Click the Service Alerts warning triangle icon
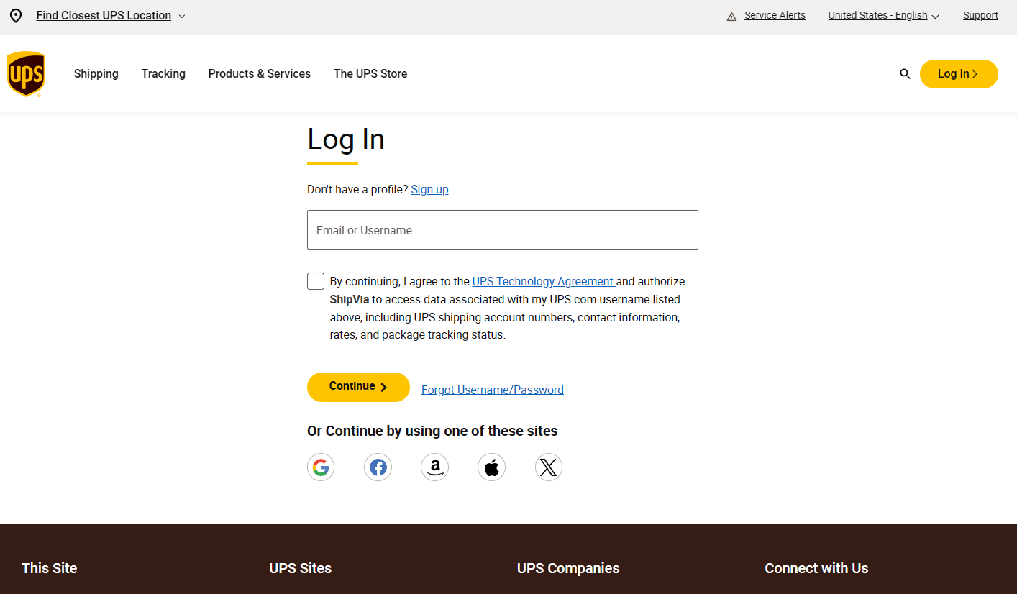 tap(732, 17)
